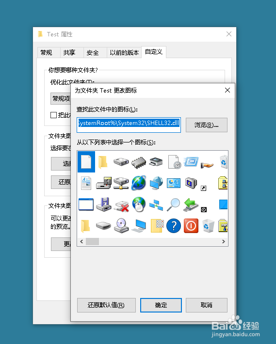Select the printer icon
Screen dimensions: 276x344
click(x=156, y=162)
